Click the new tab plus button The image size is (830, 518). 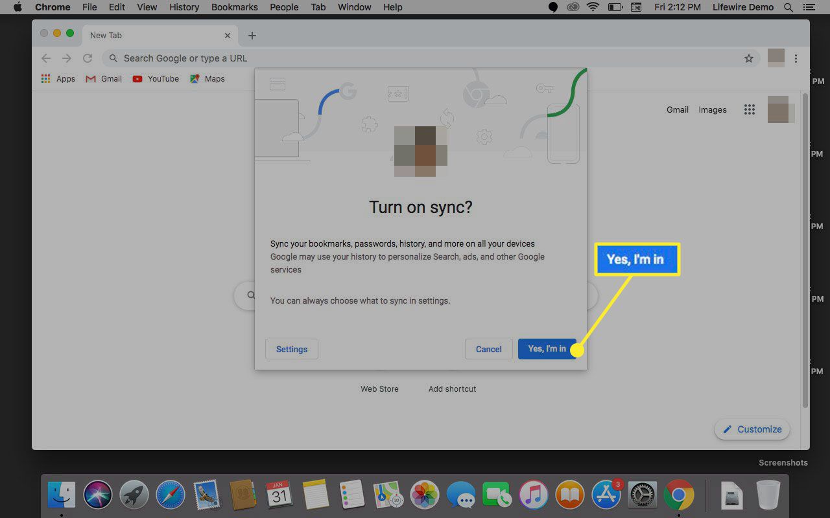point(252,36)
